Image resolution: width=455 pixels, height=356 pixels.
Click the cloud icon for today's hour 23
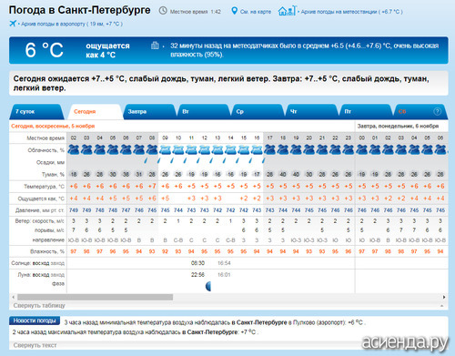349,149
